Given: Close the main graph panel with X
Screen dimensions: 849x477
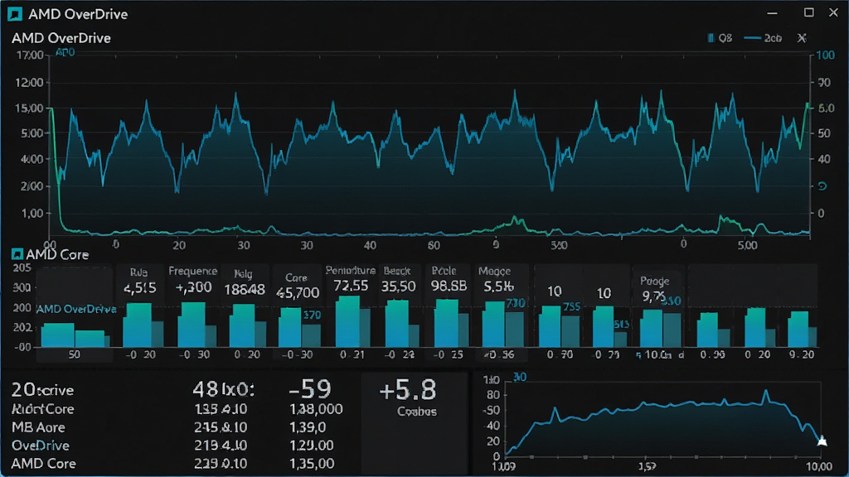Looking at the screenshot, I should tap(802, 38).
